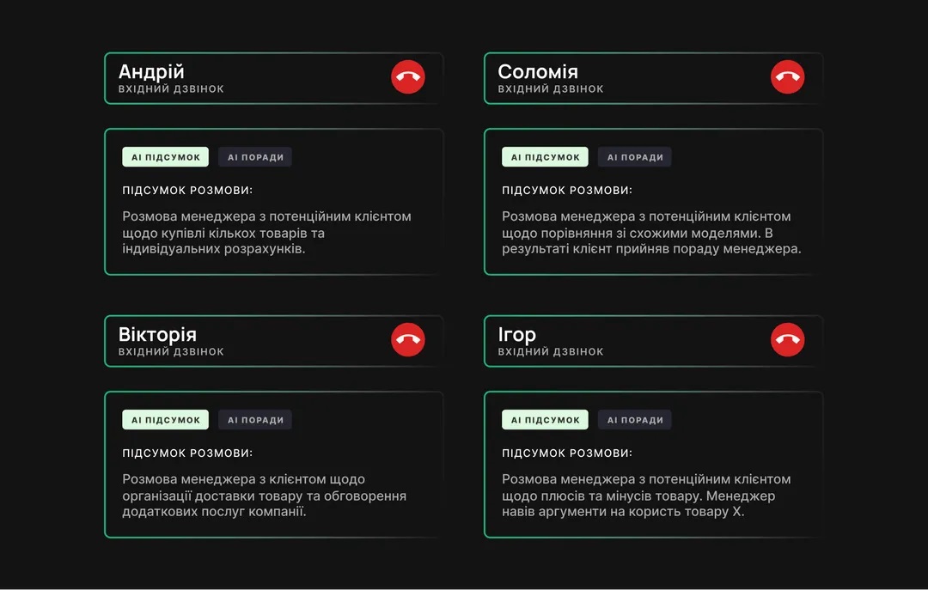End Ігор's call with red phone button

click(787, 340)
